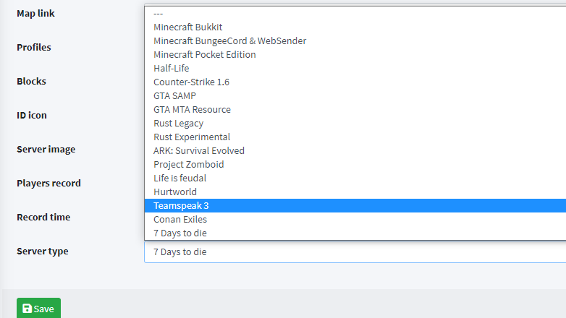Choose Conan Exiles from the list

[x=179, y=219]
